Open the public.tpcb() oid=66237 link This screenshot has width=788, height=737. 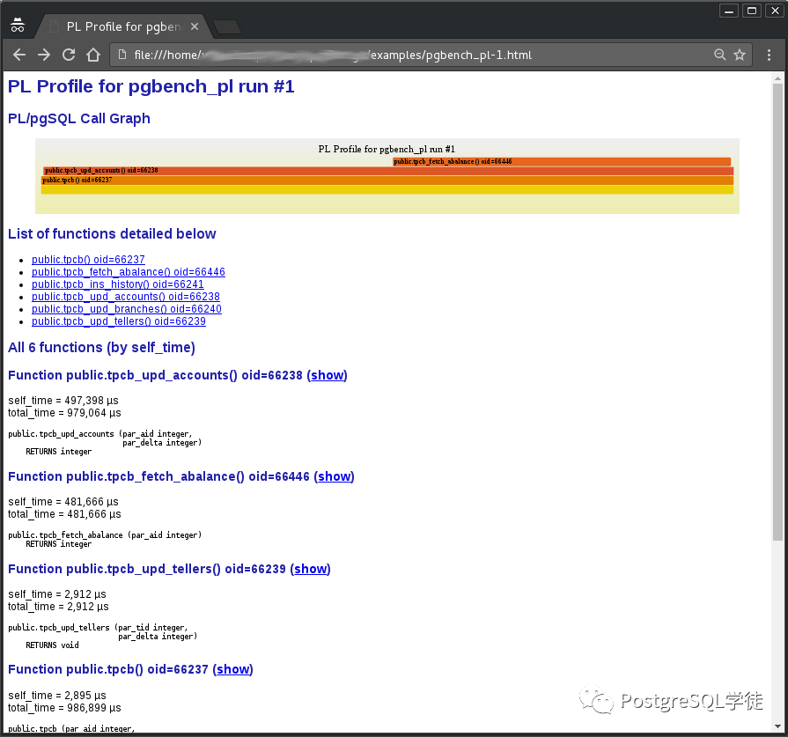[88, 260]
